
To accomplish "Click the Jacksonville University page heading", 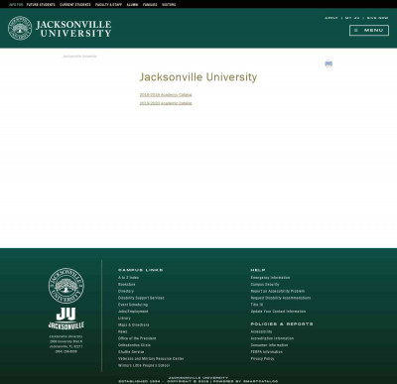I will (x=198, y=77).
